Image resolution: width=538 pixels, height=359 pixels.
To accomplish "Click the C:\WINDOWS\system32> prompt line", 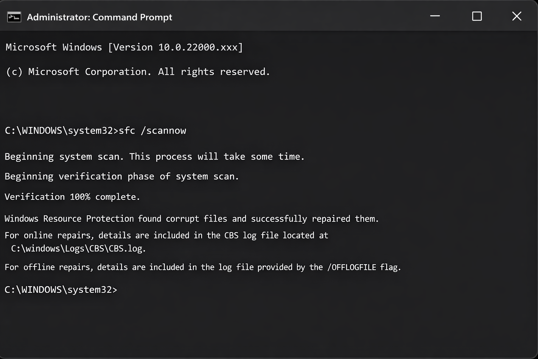I will click(x=61, y=290).
